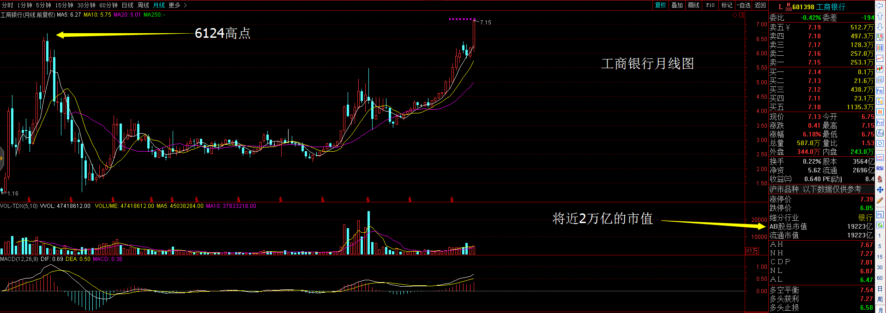
Task: Click the wavy indicator chart icon above RSI
Action: [x=880, y=158]
